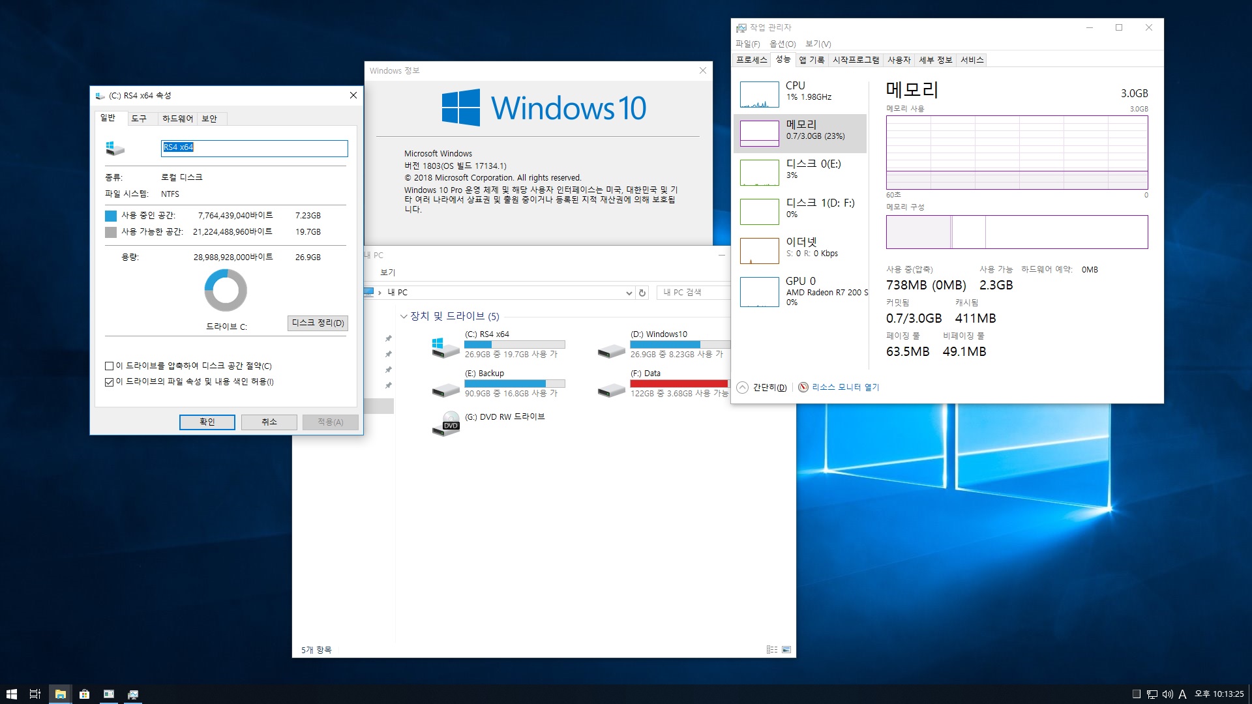Screen dimensions: 1252x704
Task: Switch to the App history tab
Action: (x=812, y=60)
